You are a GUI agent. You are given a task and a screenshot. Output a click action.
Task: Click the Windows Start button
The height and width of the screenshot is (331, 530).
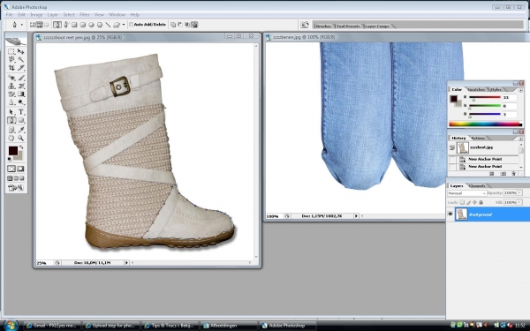click(11, 326)
